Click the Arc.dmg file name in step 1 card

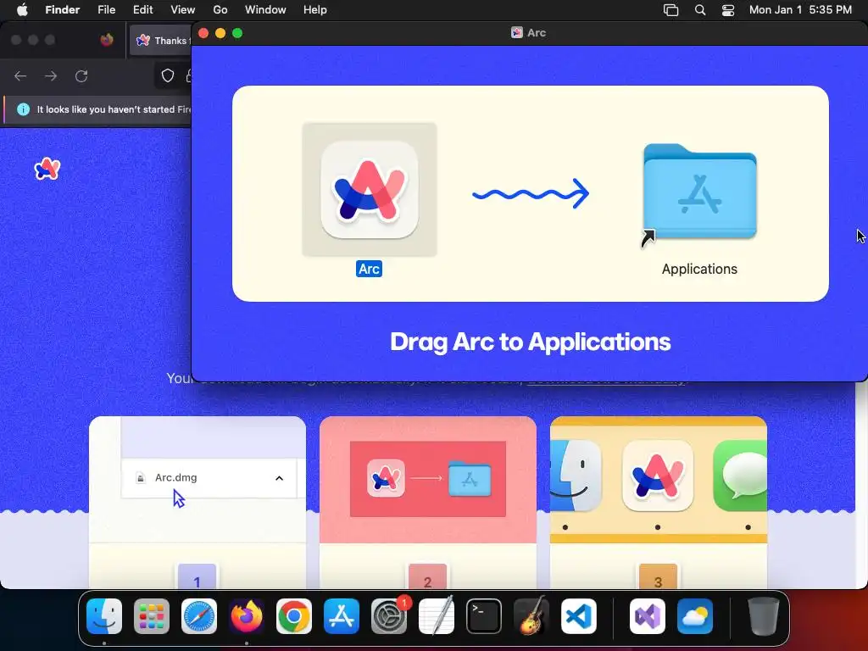176,478
